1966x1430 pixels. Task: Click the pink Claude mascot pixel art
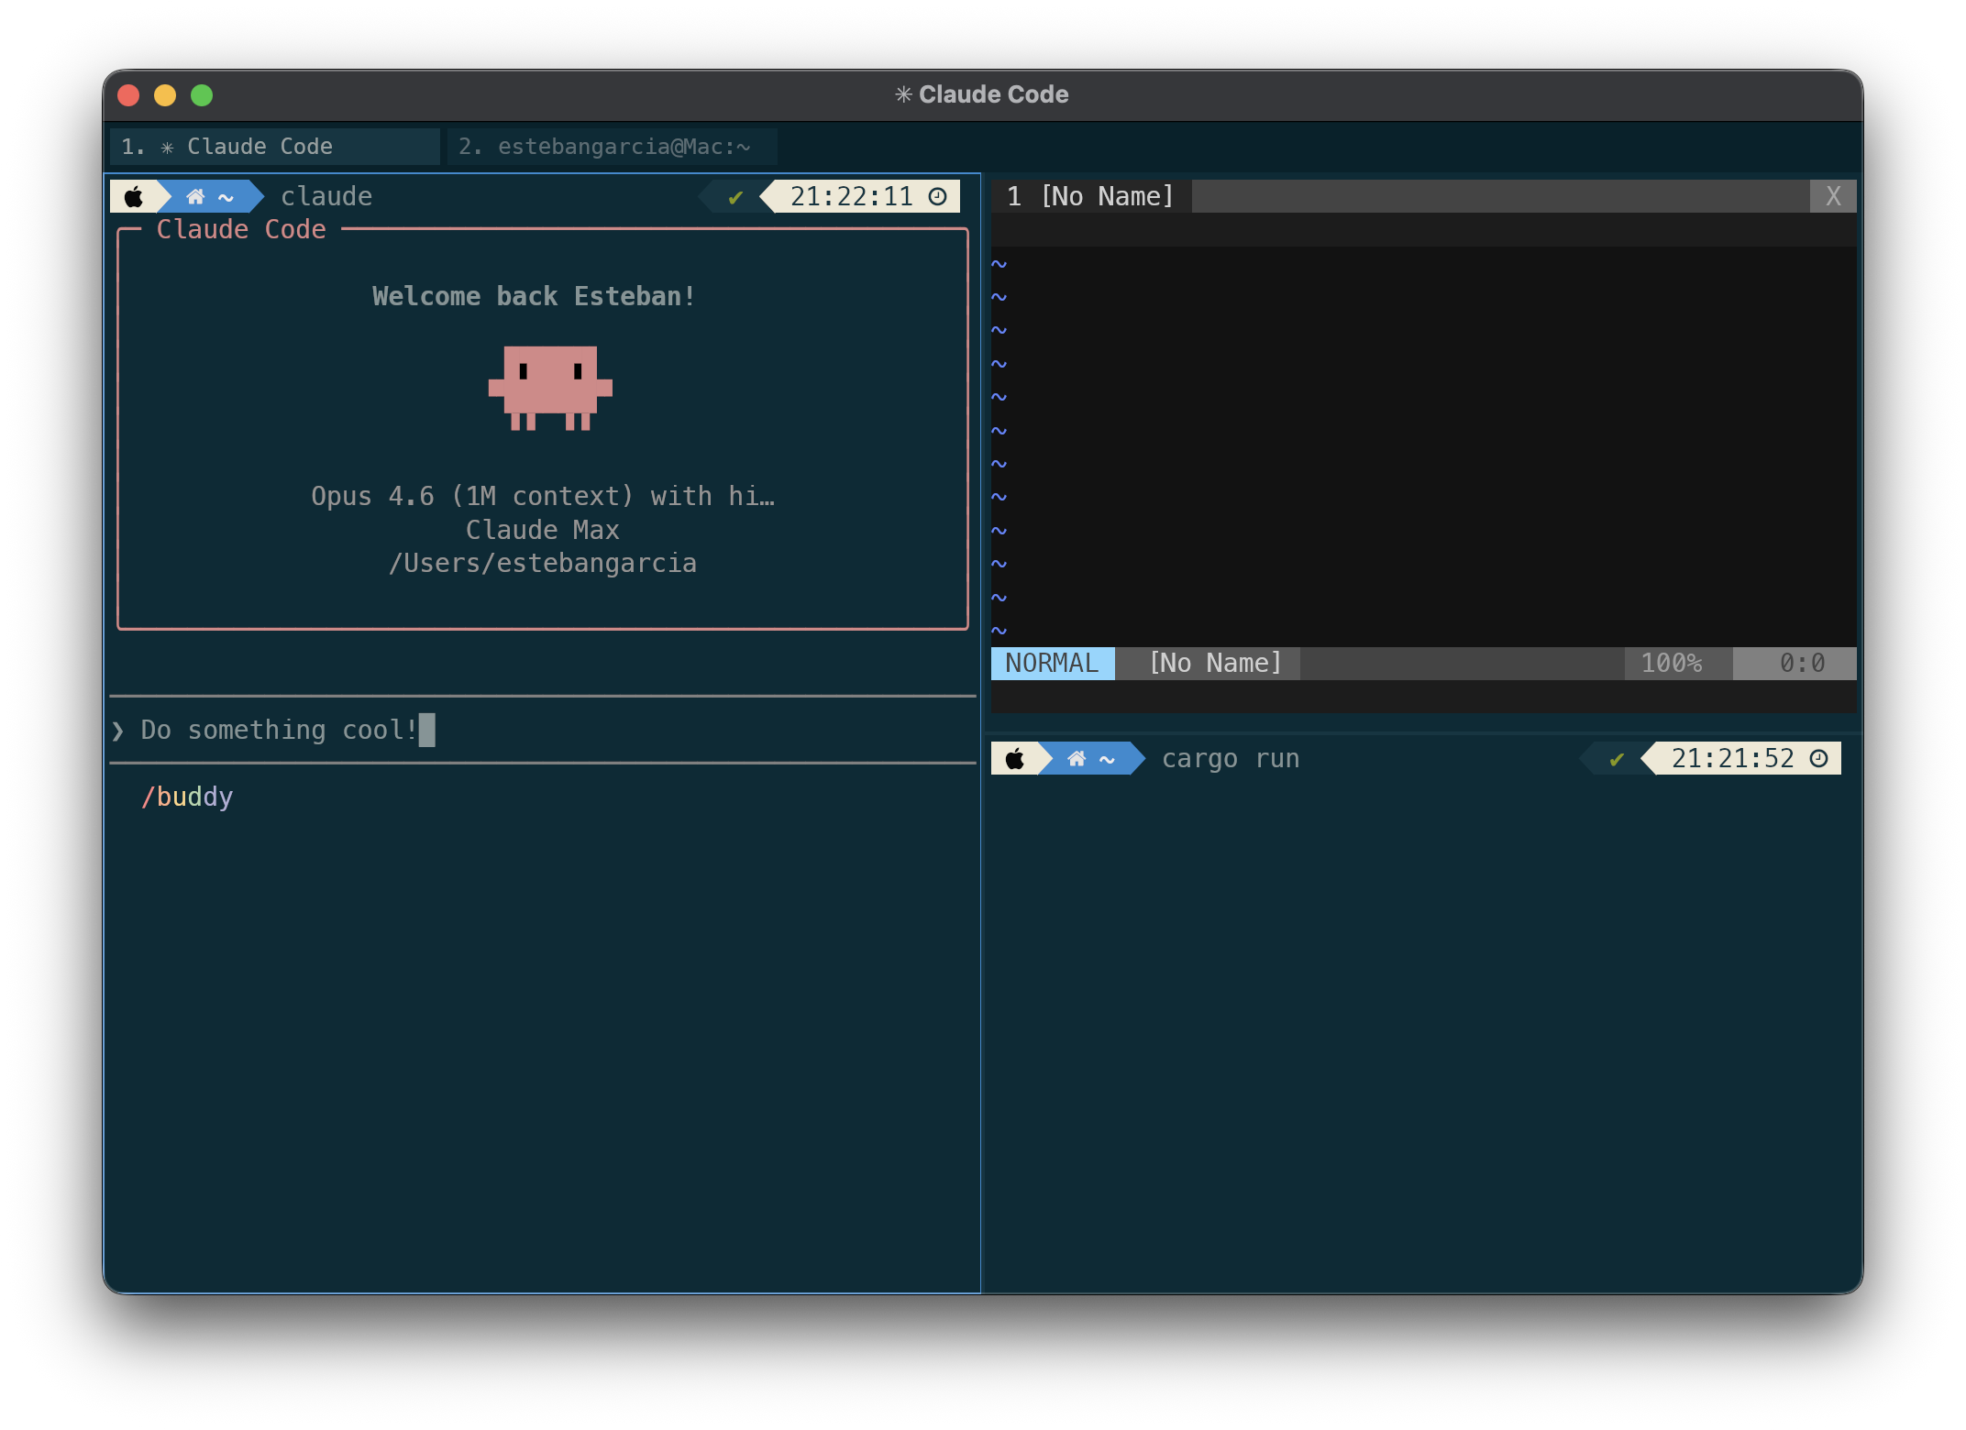tap(549, 387)
